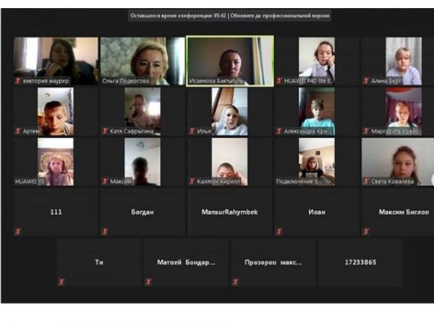Select Артем's video tile

coord(56,112)
